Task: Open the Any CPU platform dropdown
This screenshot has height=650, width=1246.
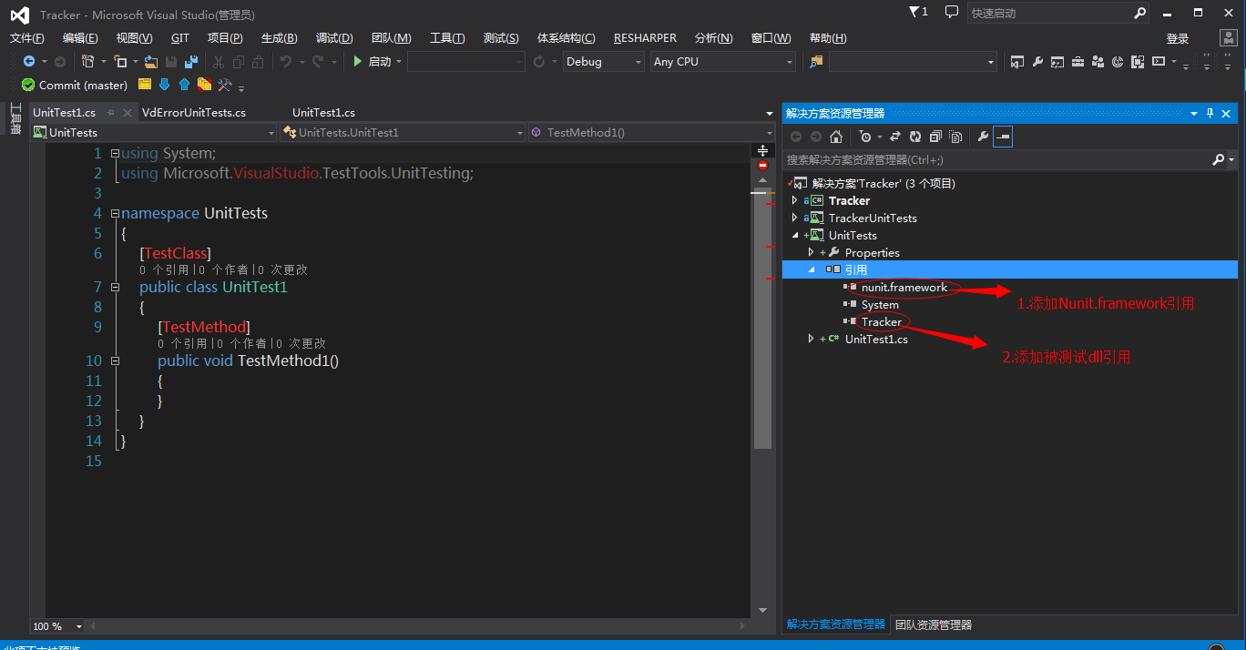Action: pyautogui.click(x=723, y=61)
